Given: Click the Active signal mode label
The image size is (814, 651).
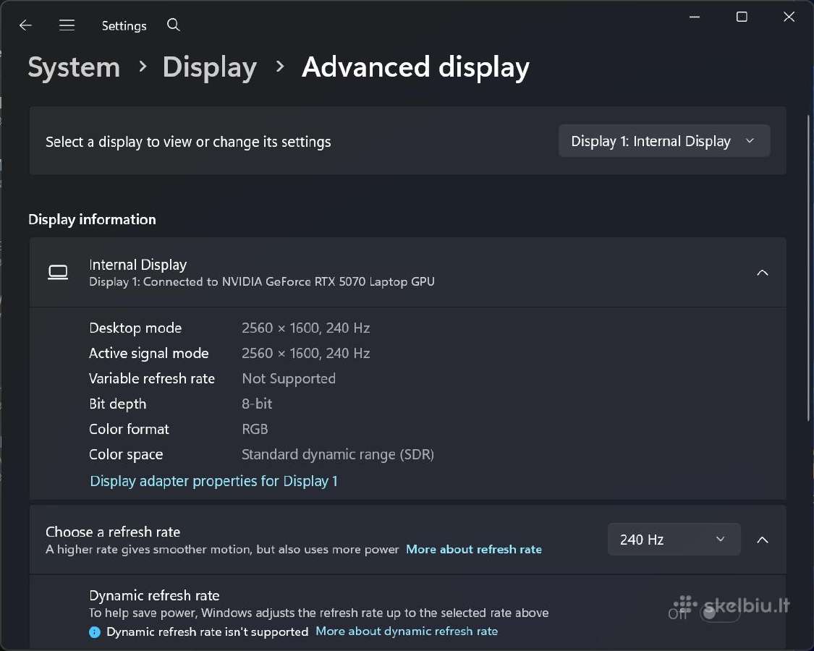Looking at the screenshot, I should pos(148,354).
